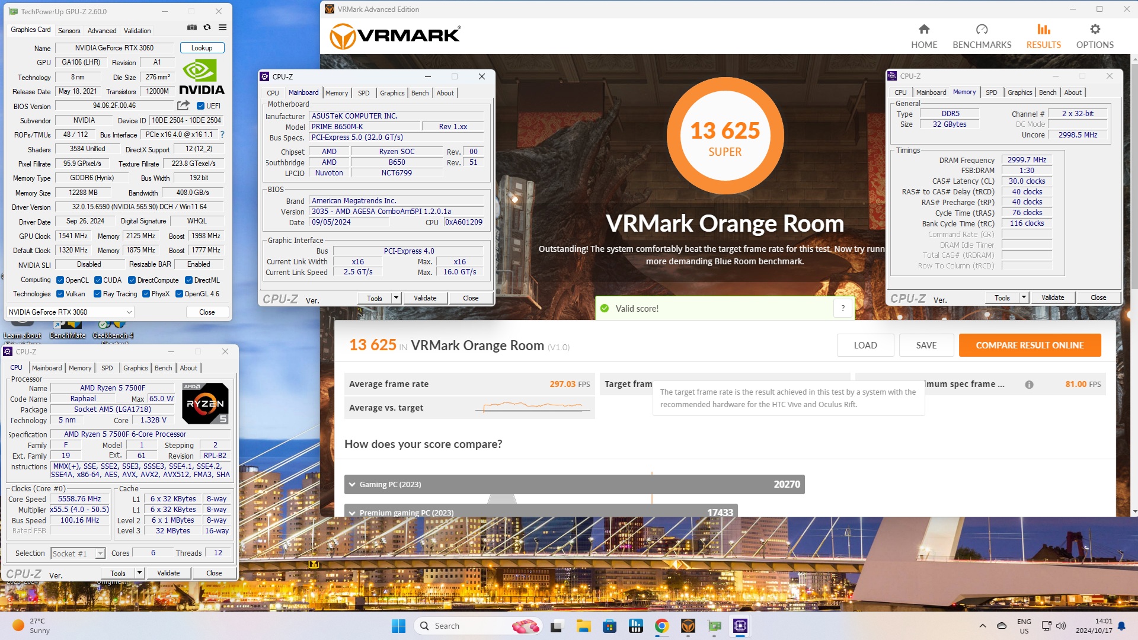
Task: Click the VRMark SAVE button
Action: pos(926,345)
